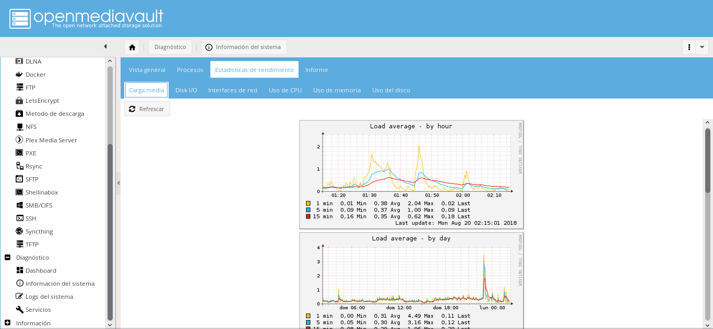This screenshot has width=713, height=329.
Task: Click the Logs del sistema edit icon
Action: pos(19,296)
